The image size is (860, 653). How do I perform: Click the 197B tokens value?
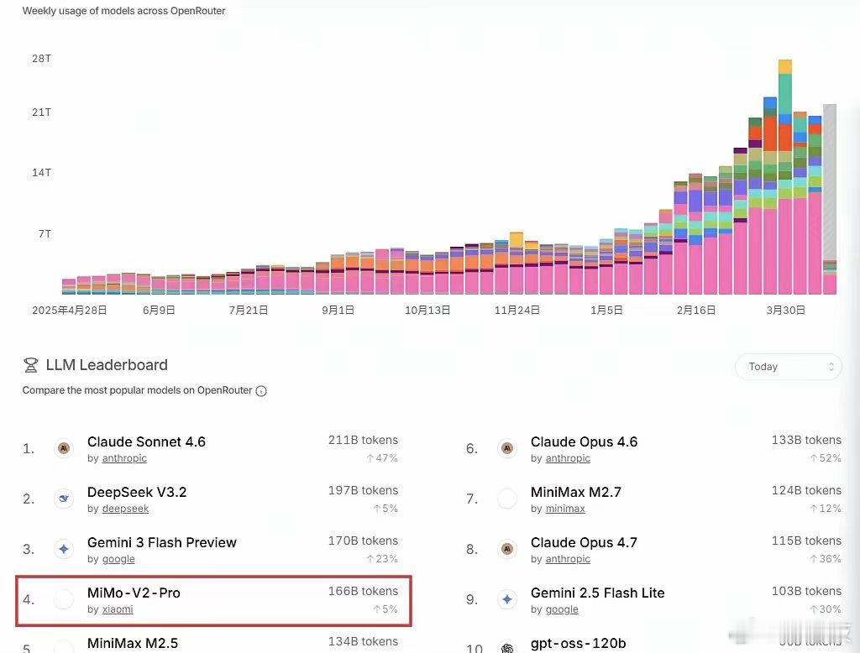(363, 491)
